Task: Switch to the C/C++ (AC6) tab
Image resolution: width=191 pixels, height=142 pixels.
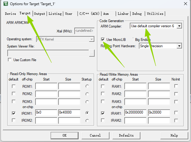Action: pyautogui.click(x=89, y=14)
